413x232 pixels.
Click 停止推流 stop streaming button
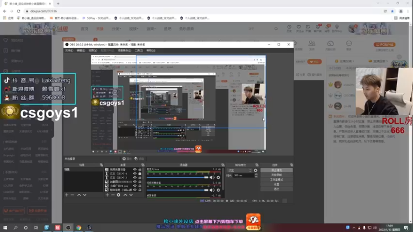point(276,171)
